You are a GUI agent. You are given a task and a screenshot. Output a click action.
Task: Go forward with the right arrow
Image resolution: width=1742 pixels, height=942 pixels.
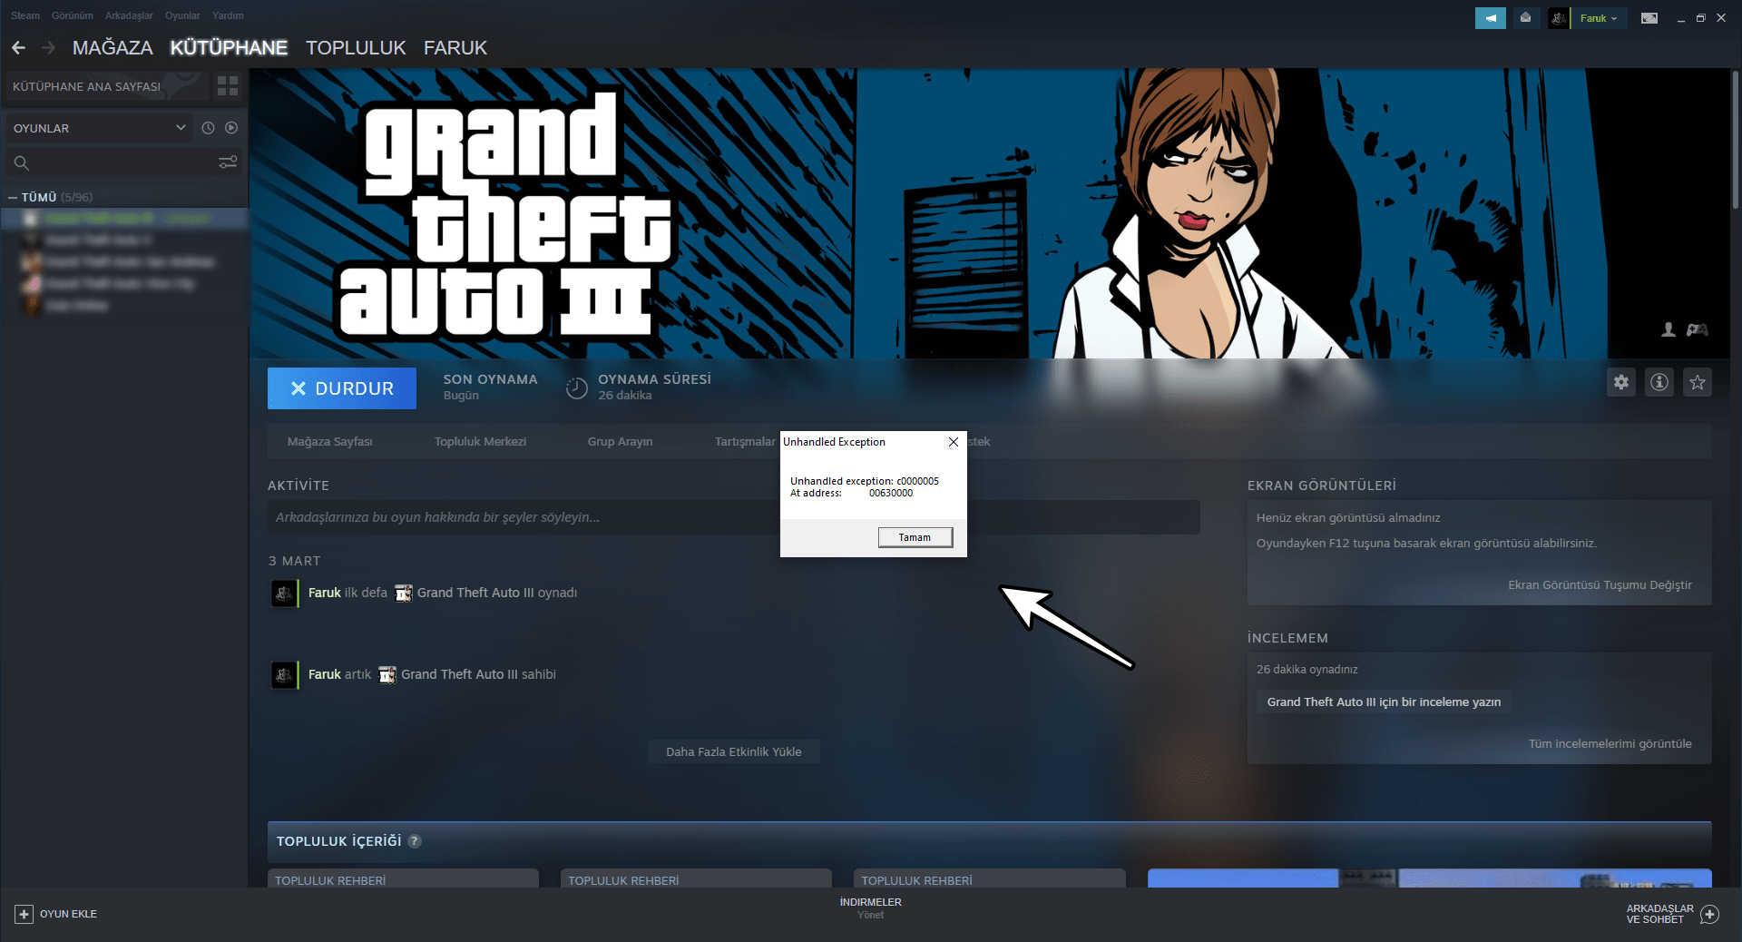point(48,47)
